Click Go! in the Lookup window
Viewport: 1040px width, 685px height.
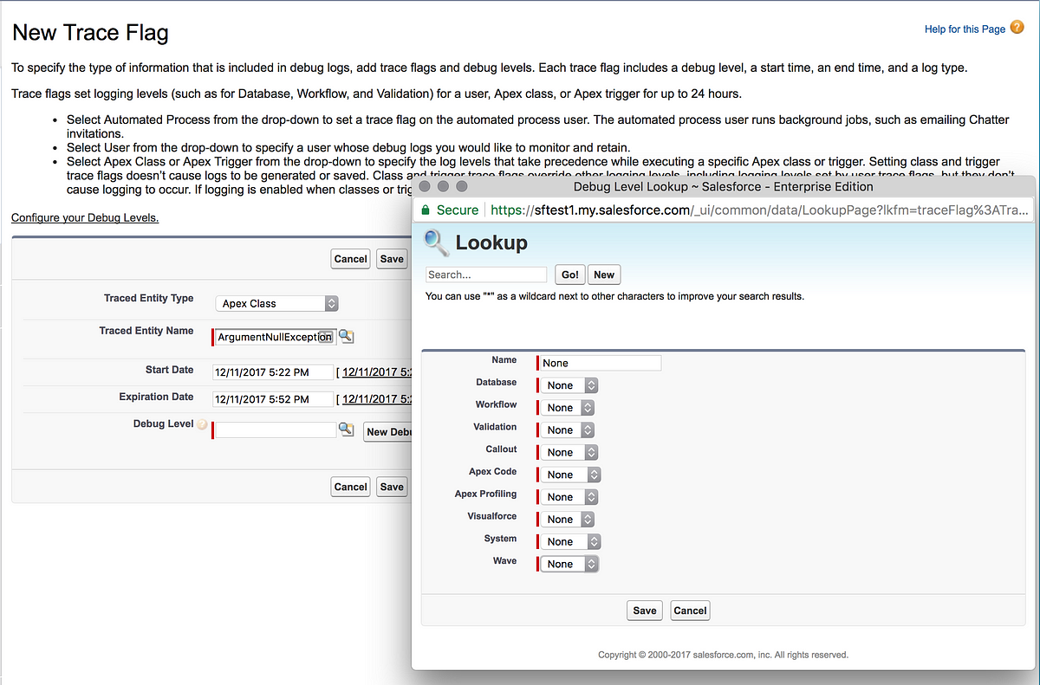click(x=569, y=275)
